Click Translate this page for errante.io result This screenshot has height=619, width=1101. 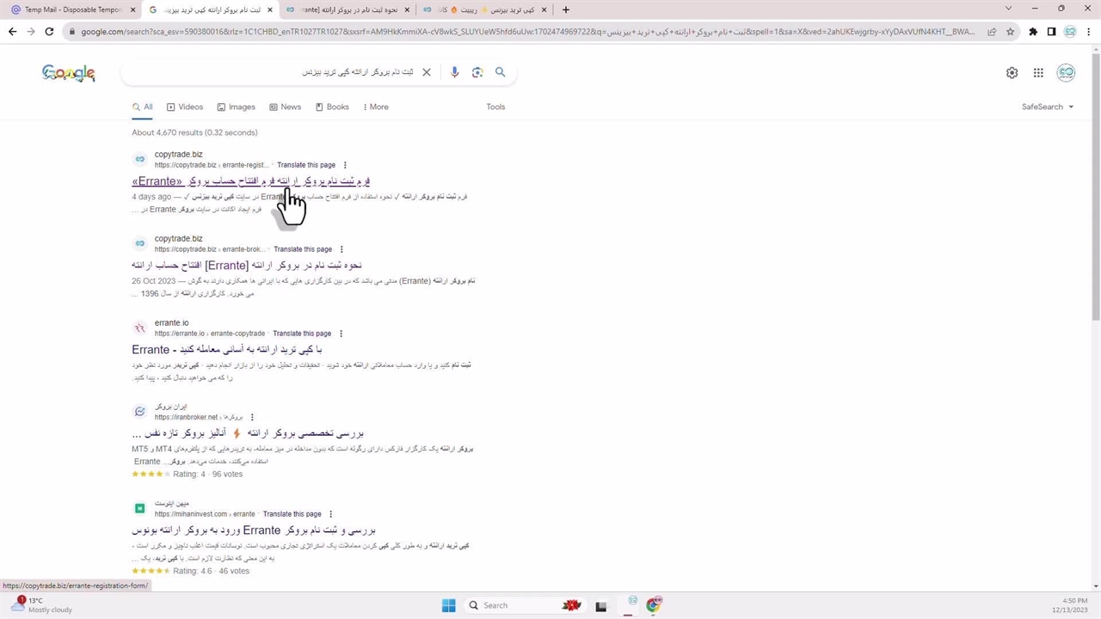pyautogui.click(x=302, y=334)
